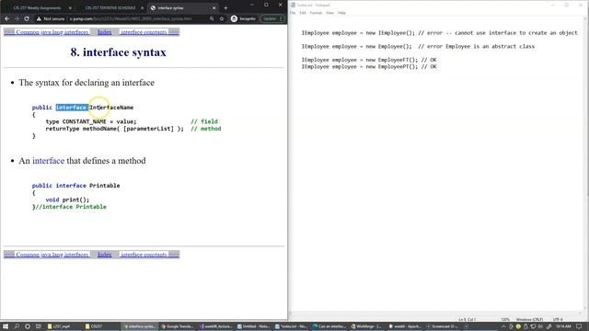This screenshot has height=331, width=589.
Task: Click the zoom magnifier in address bar
Action: pos(212,18)
